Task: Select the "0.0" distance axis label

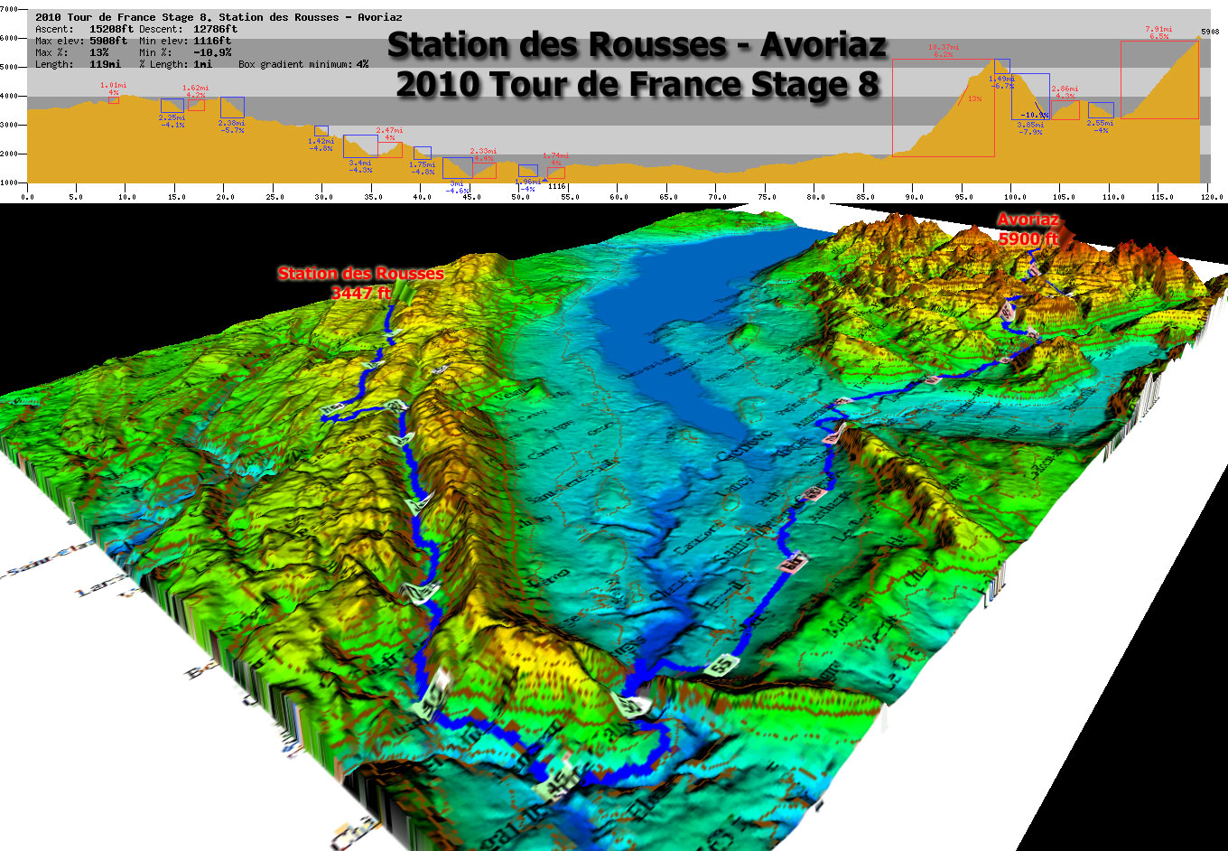Action: (x=27, y=196)
